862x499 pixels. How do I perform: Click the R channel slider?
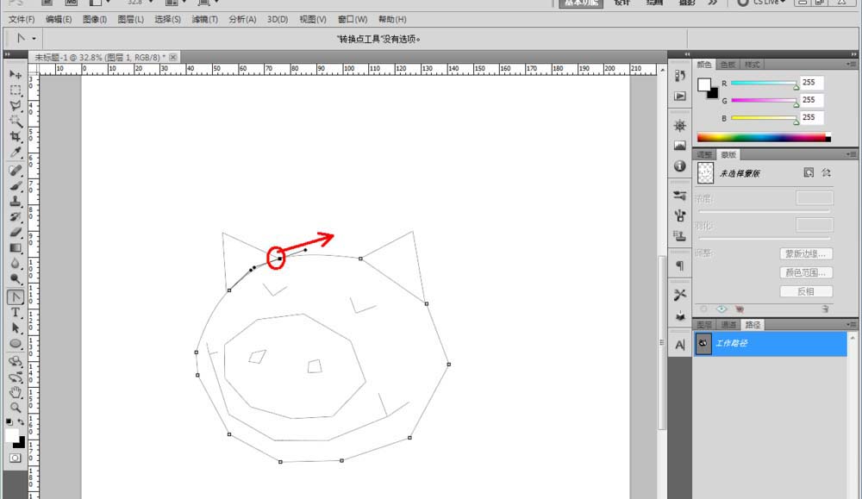tap(764, 83)
